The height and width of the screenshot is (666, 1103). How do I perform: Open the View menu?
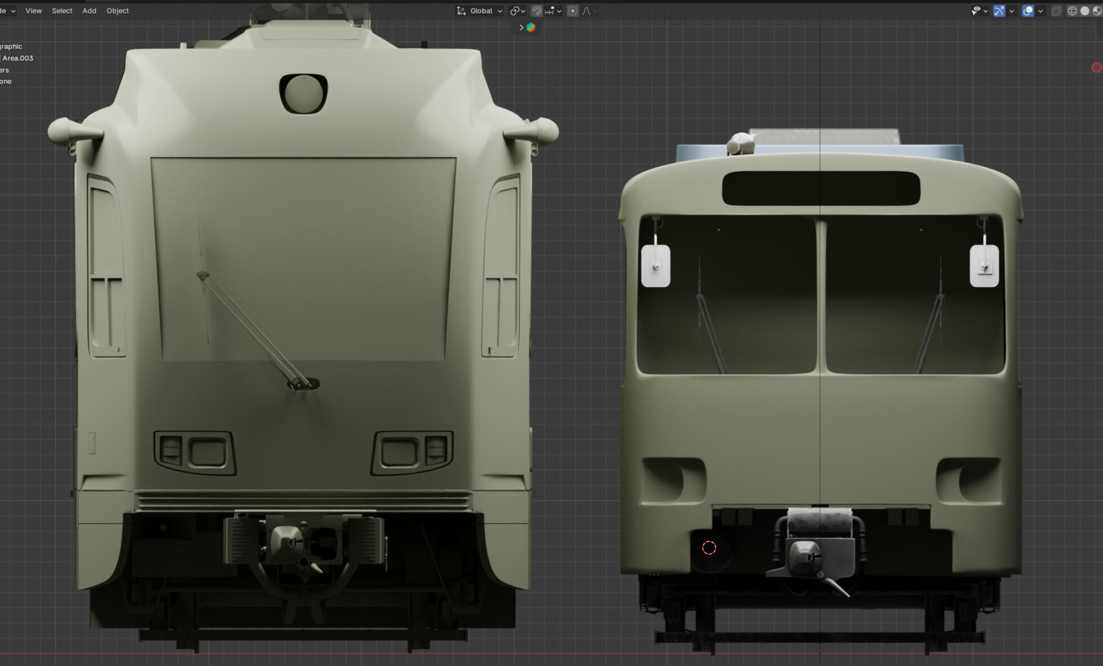tap(33, 11)
